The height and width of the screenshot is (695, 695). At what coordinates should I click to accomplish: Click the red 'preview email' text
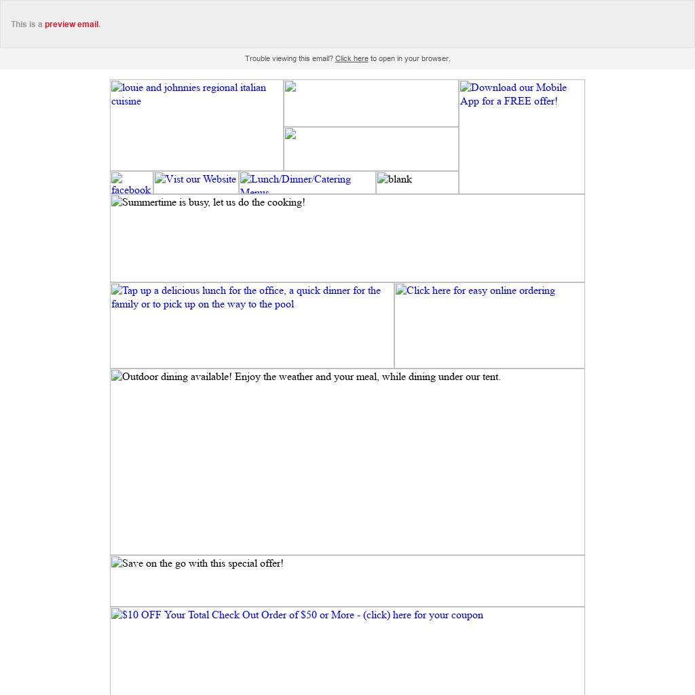[x=72, y=24]
